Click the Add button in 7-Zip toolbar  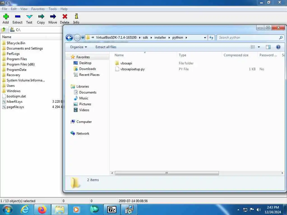tap(6, 19)
